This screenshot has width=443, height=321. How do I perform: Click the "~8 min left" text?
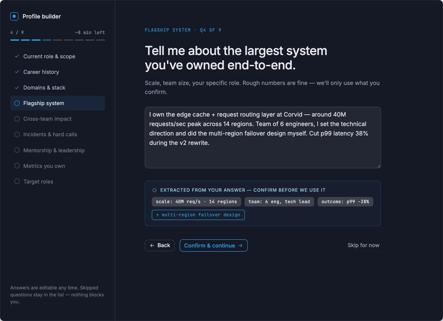[x=90, y=32]
